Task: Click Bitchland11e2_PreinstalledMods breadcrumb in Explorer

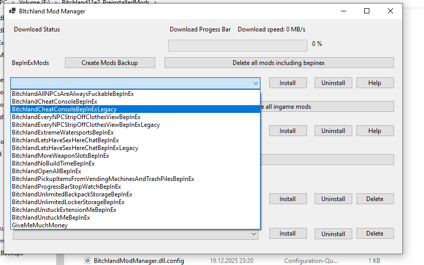Action: (106, 2)
